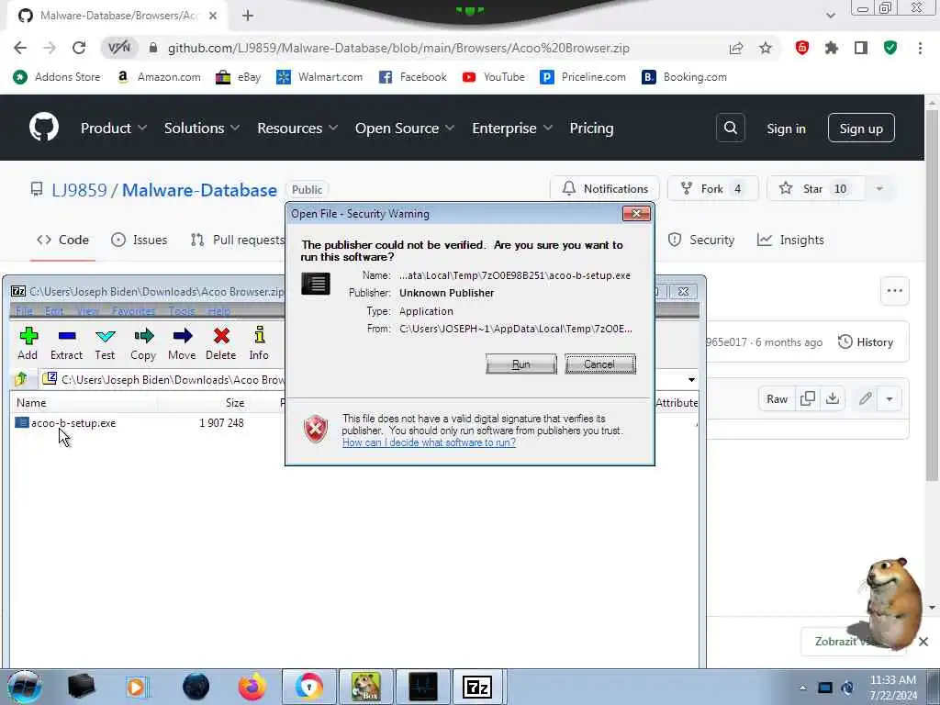
Task: Switch to the Code tab
Action: click(62, 240)
